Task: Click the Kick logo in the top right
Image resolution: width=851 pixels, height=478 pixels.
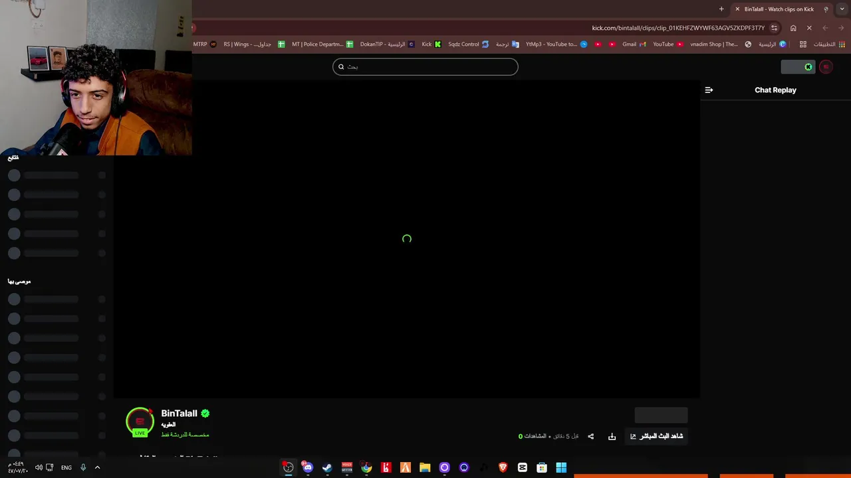Action: [808, 66]
